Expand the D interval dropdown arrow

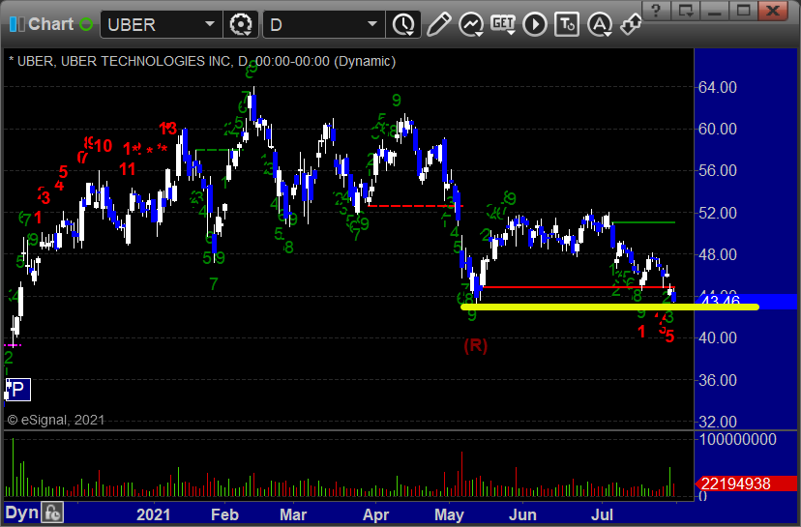(372, 24)
